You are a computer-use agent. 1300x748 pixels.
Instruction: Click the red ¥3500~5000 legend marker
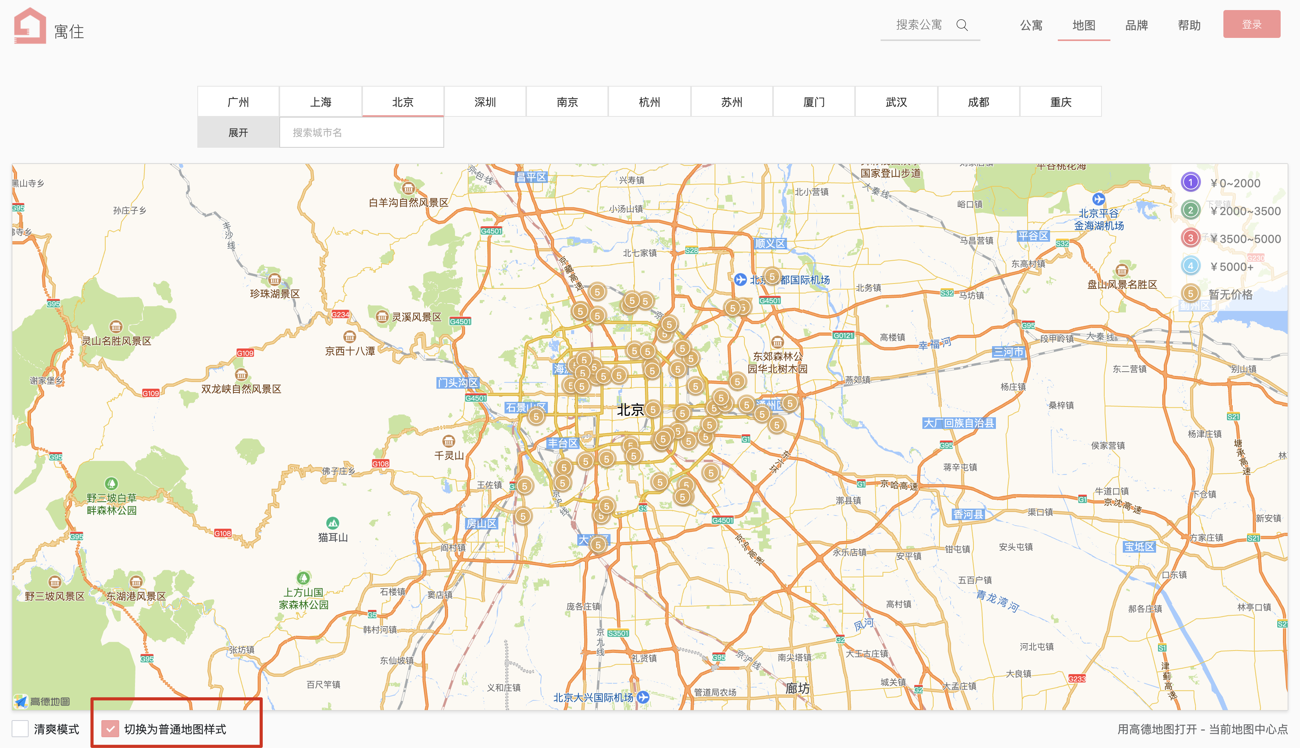coord(1190,238)
